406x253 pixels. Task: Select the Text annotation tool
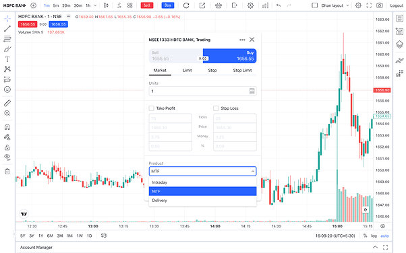[7, 59]
